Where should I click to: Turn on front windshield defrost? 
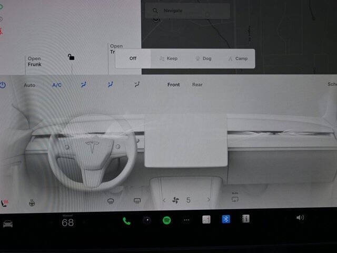[x=111, y=201]
